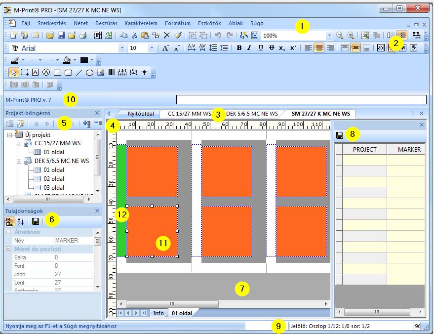Screen dimensions: 434x334
Task: Toggle italic formatting
Action: pyautogui.click(x=249, y=48)
